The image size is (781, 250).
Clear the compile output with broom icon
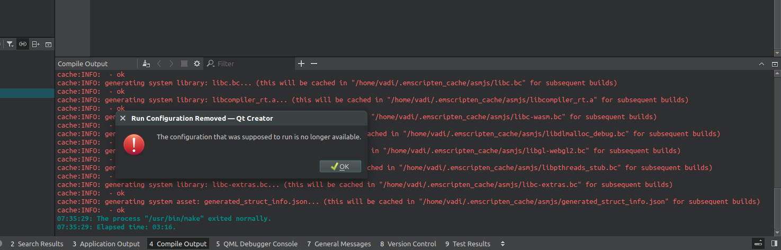pyautogui.click(x=147, y=64)
